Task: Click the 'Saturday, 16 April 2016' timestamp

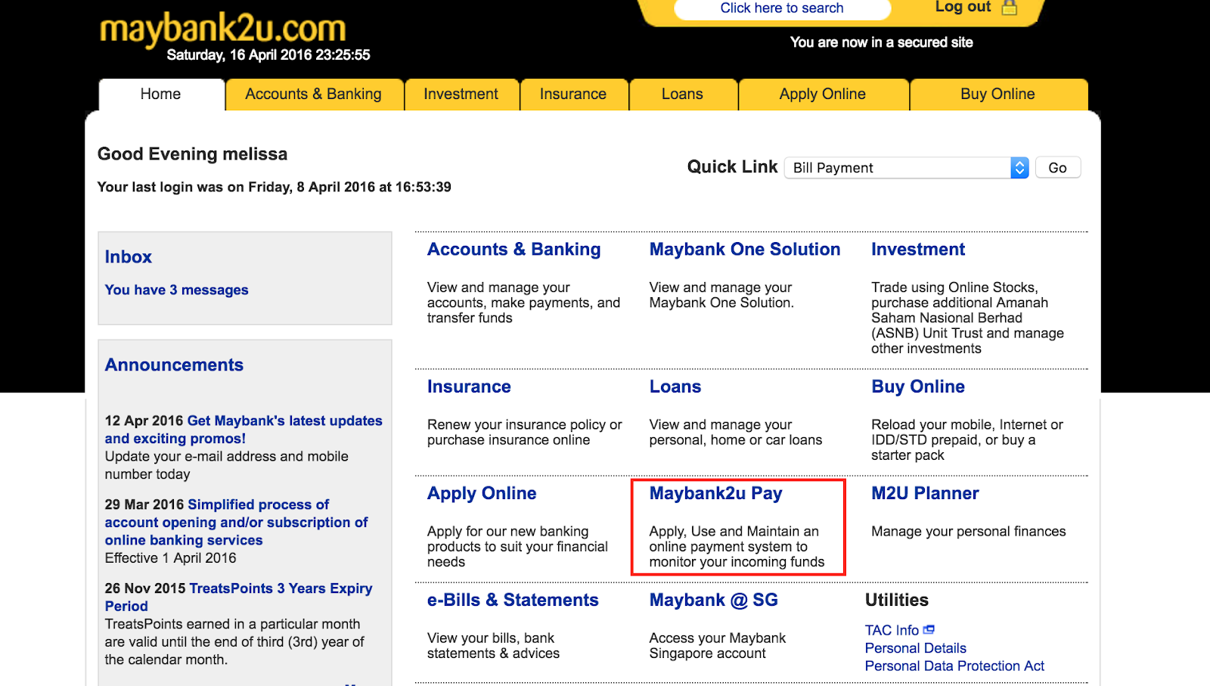Action: point(268,55)
